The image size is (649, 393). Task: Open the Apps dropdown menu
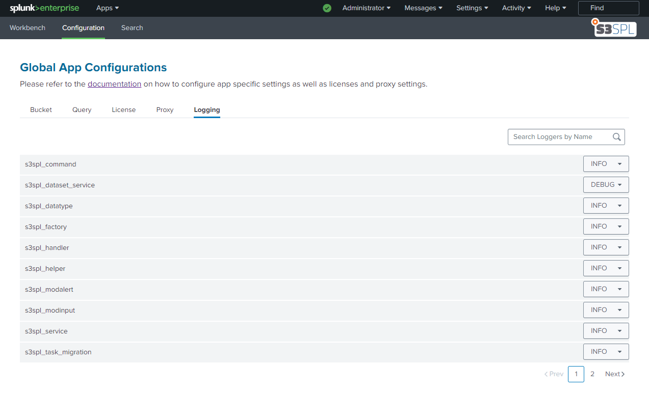pyautogui.click(x=107, y=8)
